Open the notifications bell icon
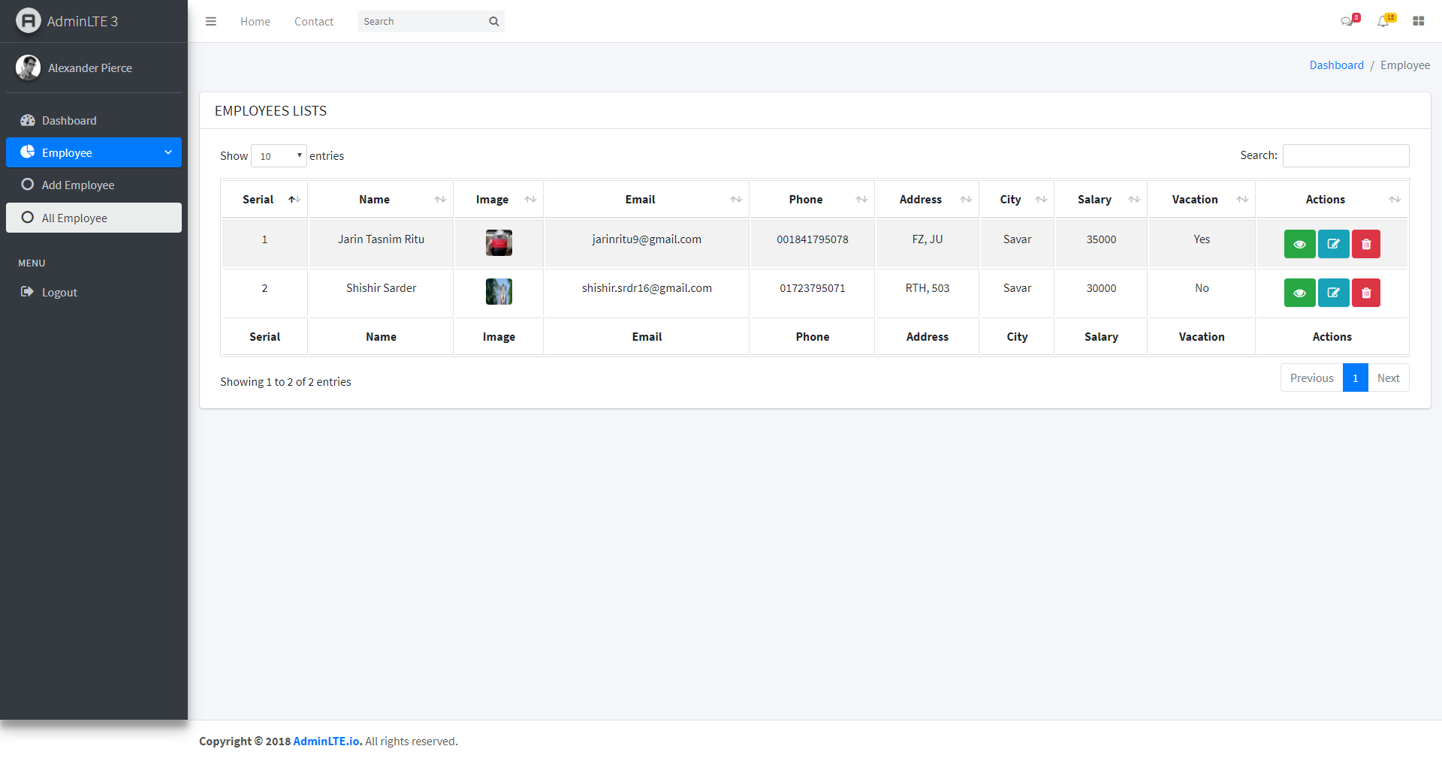The height and width of the screenshot is (761, 1442). (x=1384, y=21)
